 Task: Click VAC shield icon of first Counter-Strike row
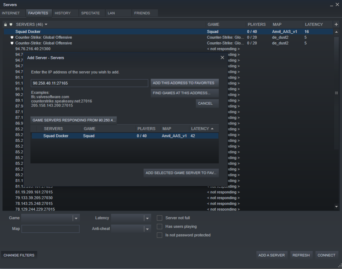[12, 37]
